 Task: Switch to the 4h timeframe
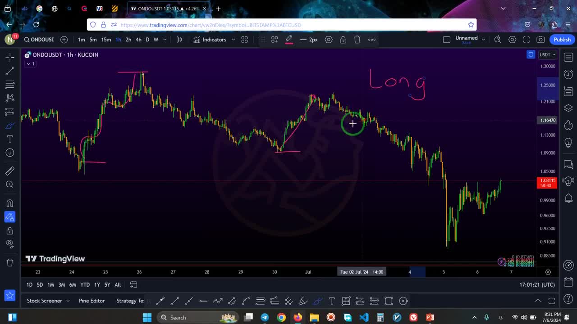[x=138, y=40]
